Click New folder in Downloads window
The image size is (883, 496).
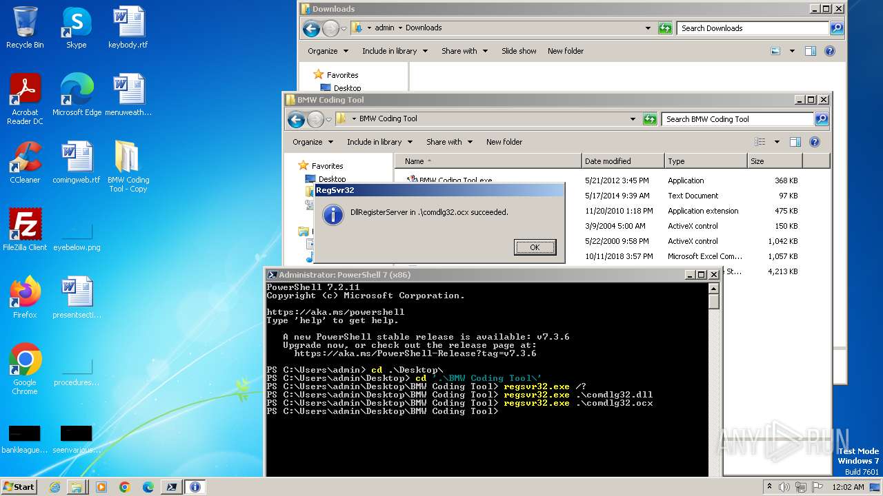click(566, 51)
